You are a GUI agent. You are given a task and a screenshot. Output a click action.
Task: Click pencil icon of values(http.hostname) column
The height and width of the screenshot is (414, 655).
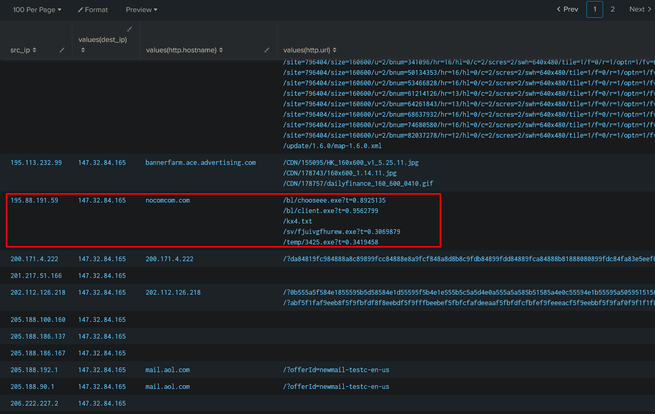tap(267, 50)
